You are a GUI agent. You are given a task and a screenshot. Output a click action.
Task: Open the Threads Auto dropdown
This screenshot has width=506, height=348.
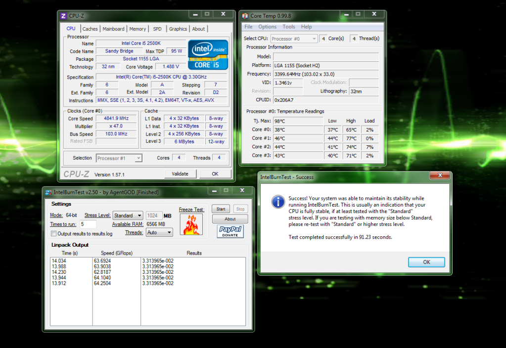point(159,232)
